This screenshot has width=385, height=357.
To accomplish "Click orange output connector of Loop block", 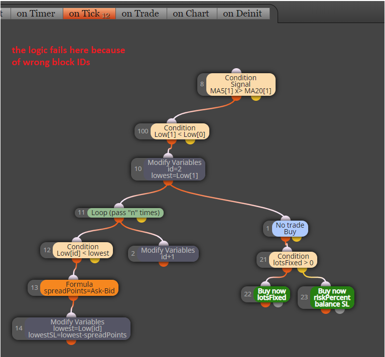I will [119, 220].
